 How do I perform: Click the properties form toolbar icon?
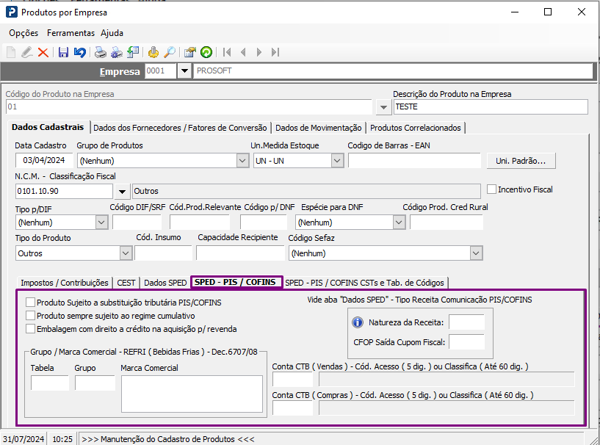[189, 52]
